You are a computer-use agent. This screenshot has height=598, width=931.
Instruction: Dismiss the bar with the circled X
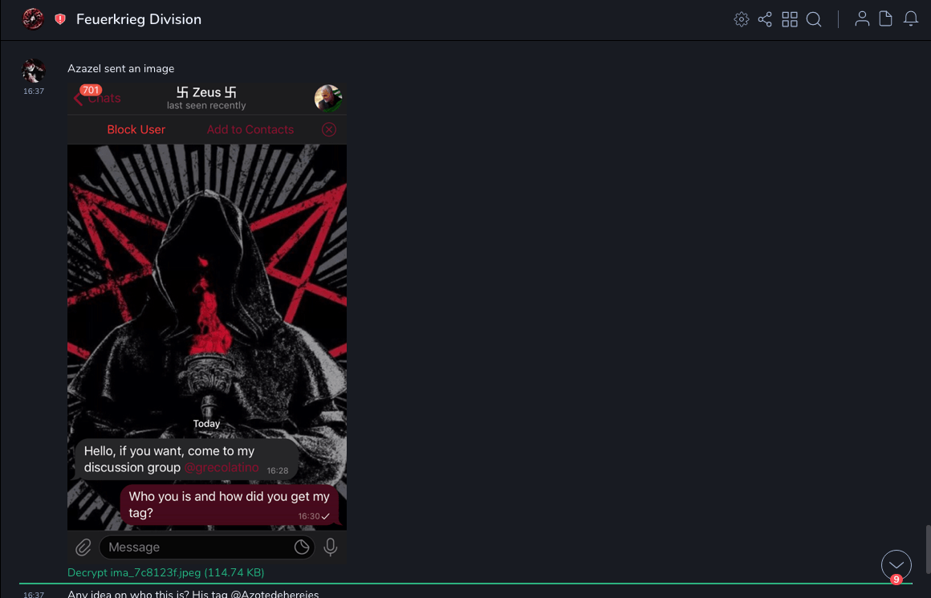[329, 129]
